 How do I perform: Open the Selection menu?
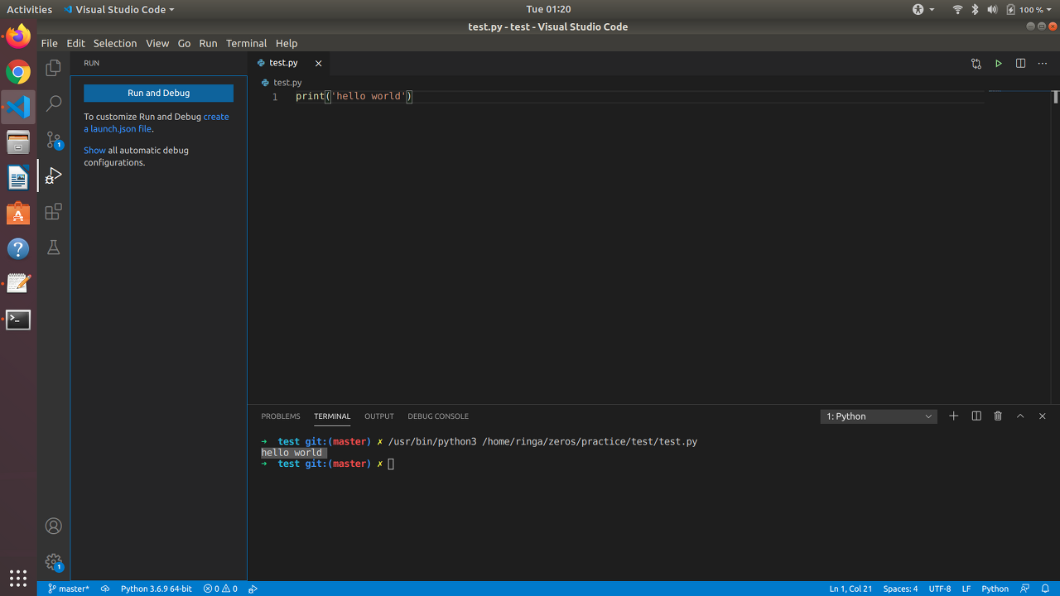pyautogui.click(x=114, y=43)
